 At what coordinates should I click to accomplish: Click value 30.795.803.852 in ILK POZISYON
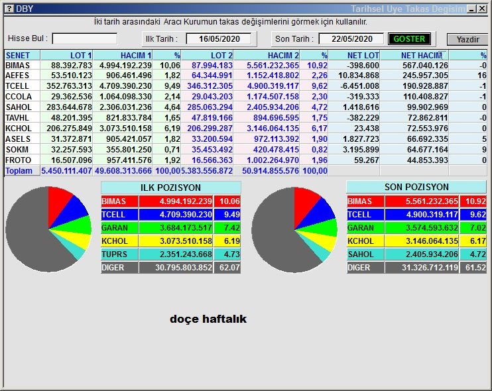pyautogui.click(x=184, y=268)
